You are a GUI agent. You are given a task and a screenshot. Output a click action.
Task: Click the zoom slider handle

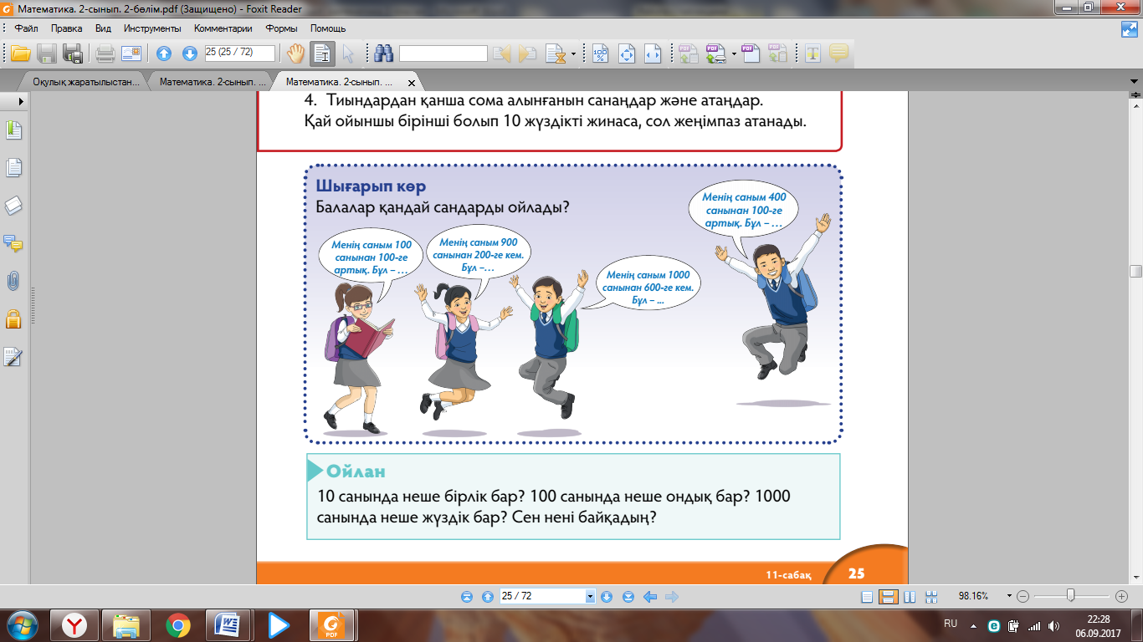pos(1070,596)
